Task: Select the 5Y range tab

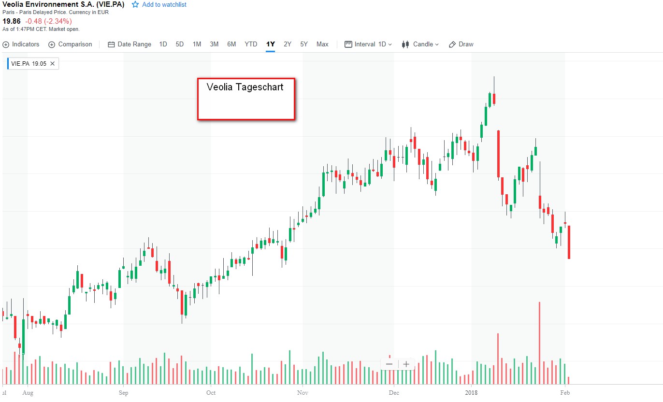Action: click(x=304, y=44)
